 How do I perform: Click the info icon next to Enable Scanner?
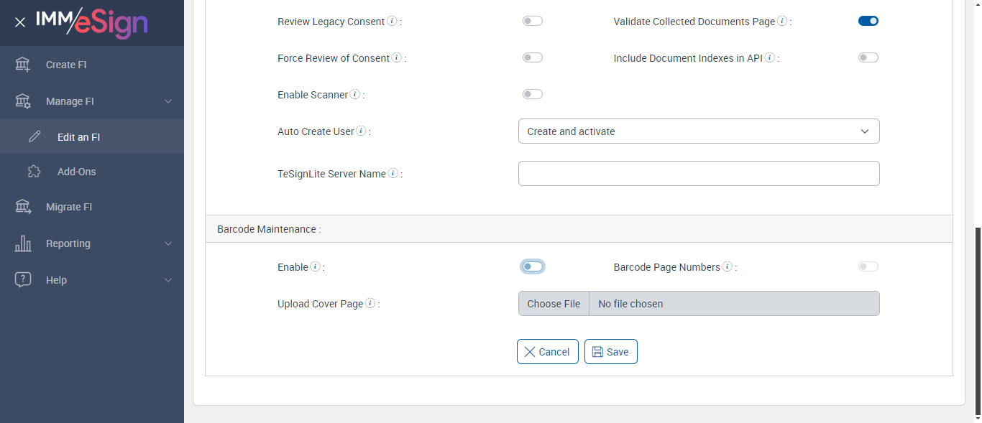tap(354, 95)
